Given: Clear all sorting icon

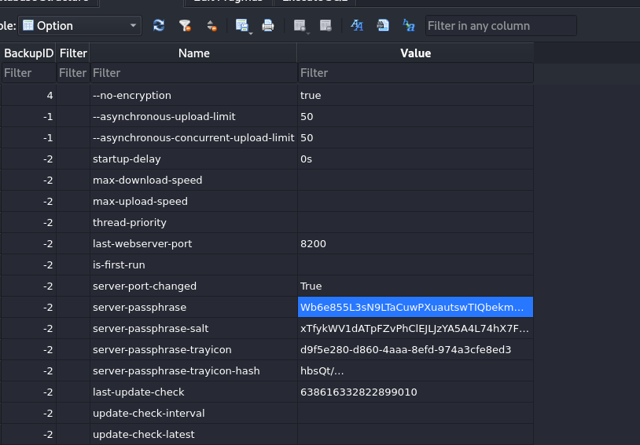Looking at the screenshot, I should [x=211, y=26].
